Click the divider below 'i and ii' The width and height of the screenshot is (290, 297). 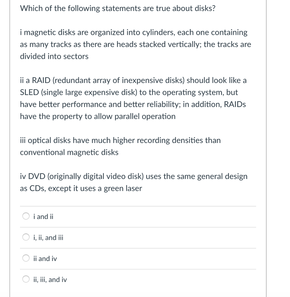(138, 227)
